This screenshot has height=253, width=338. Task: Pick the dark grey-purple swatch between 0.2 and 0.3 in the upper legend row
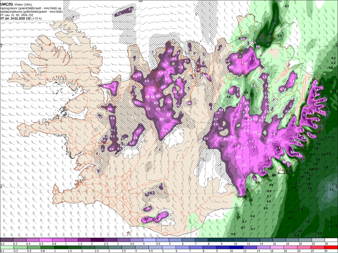click(7, 240)
